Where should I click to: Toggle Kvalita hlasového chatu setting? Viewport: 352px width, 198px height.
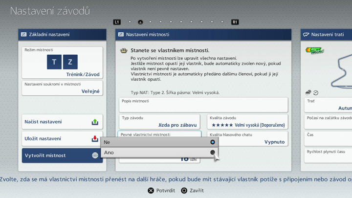pos(247,138)
